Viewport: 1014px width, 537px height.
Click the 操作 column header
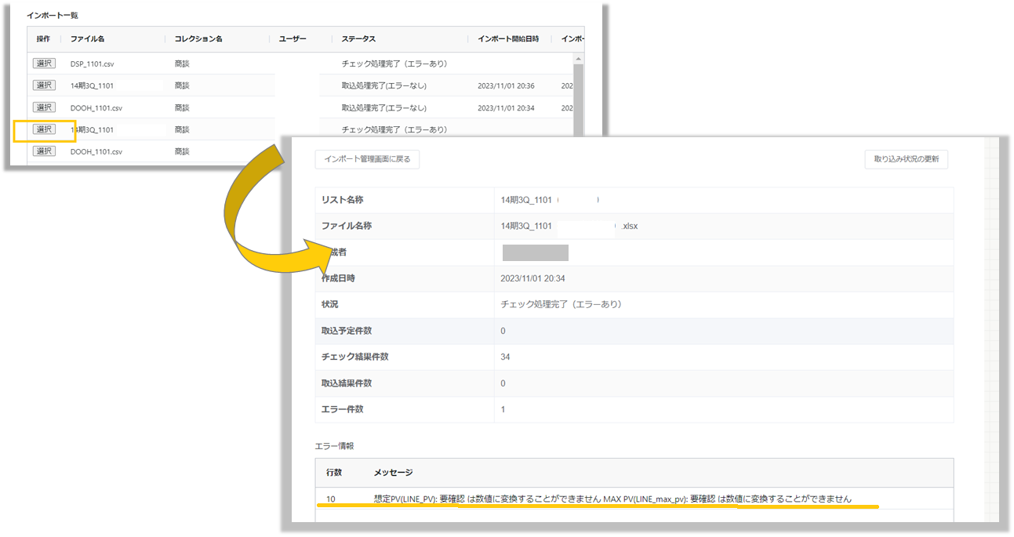coord(43,38)
